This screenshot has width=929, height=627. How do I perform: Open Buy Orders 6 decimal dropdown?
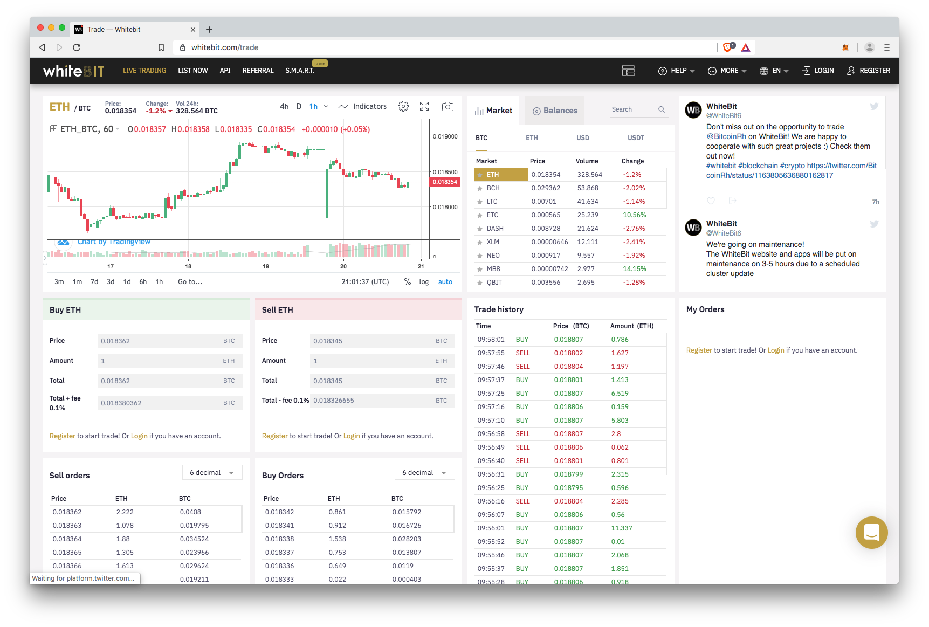425,473
